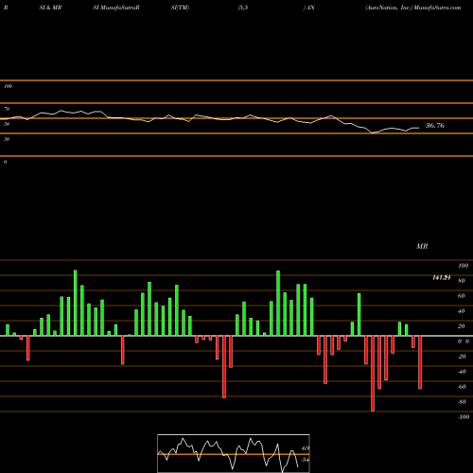
Task: Click the 69 label in the mini chart
Action: coord(306,448)
